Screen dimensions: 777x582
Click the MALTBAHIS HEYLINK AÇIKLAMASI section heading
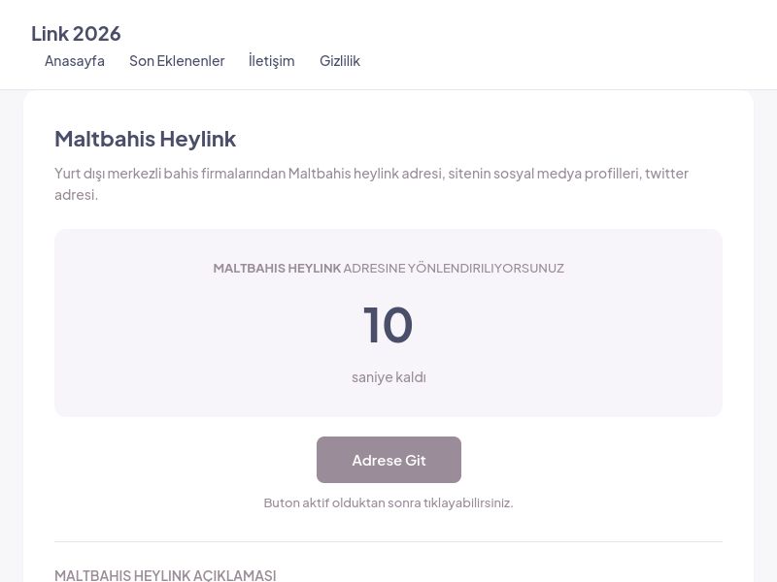tap(165, 575)
